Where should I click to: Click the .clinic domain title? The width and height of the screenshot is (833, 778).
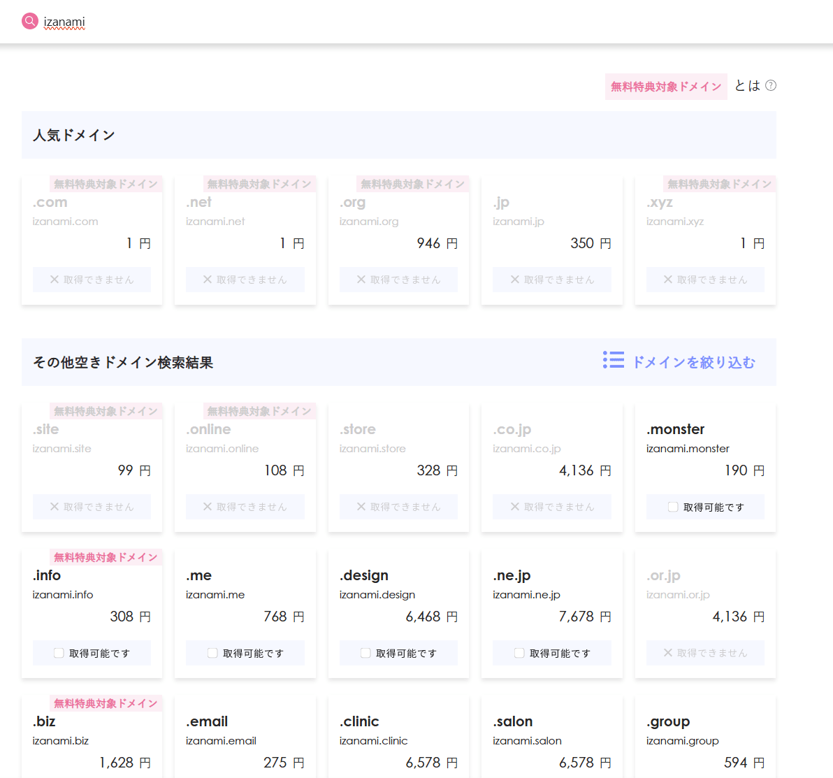[x=359, y=721]
